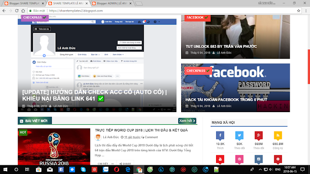Open the World Cup 2018 article title
Image resolution: width=310 pixels, height=174 pixels.
(x=141, y=130)
